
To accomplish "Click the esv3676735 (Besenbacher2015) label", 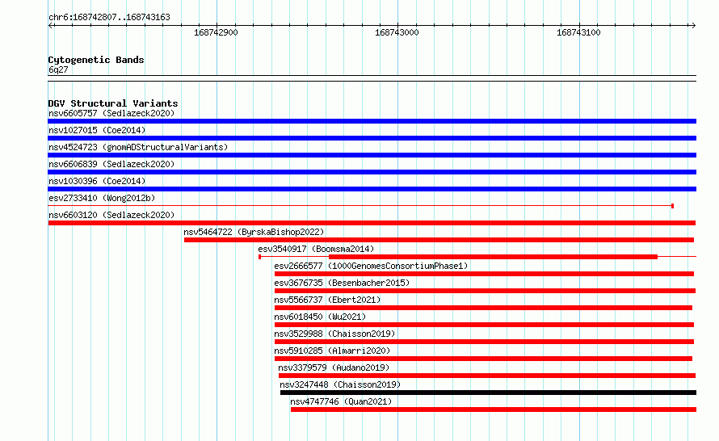I will [342, 283].
